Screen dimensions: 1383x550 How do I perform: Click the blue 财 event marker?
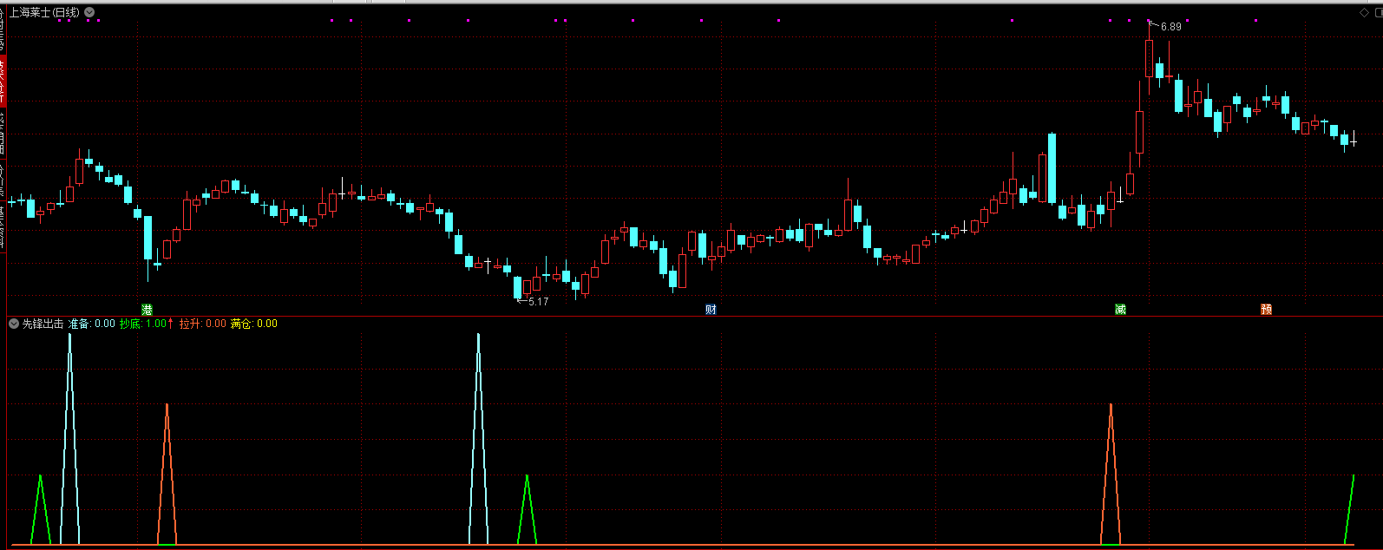[x=711, y=309]
